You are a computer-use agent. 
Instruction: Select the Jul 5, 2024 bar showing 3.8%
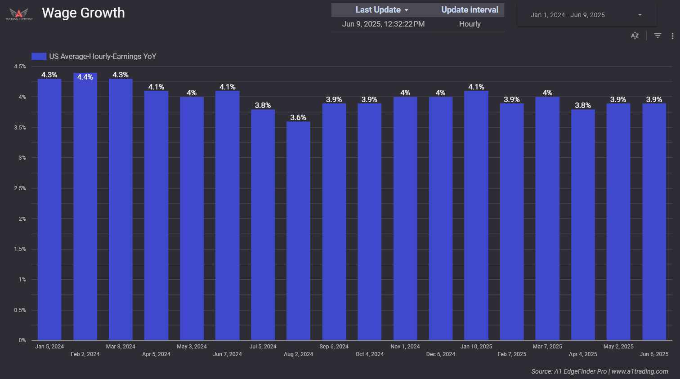point(263,225)
